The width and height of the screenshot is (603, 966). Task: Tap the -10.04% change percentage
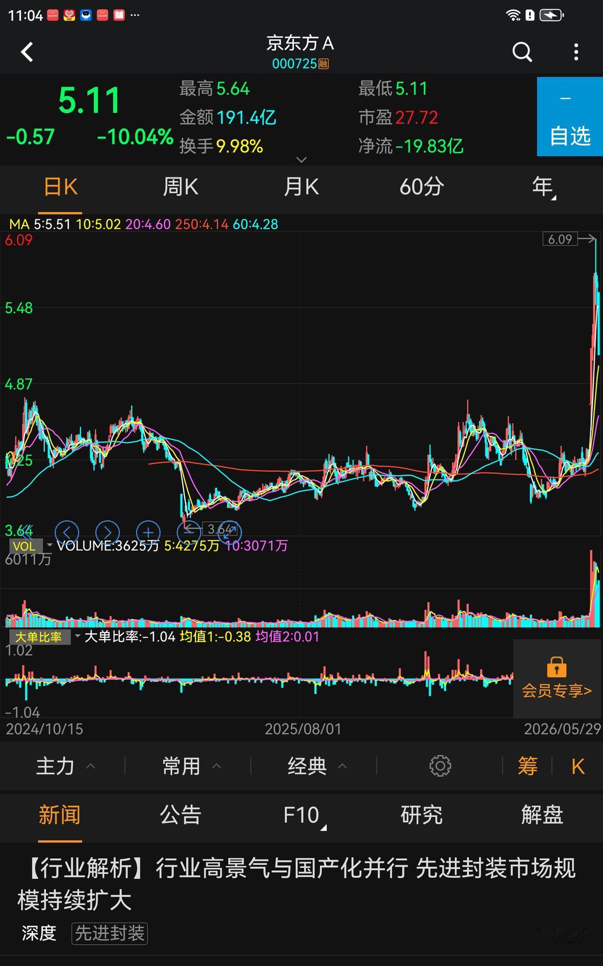[x=135, y=137]
